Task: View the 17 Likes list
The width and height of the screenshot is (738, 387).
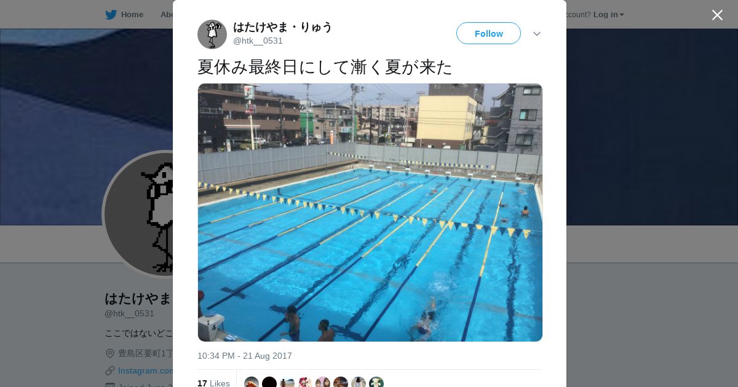Action: tap(213, 383)
